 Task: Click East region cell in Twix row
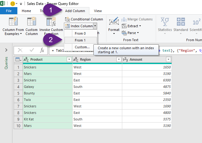click(97, 100)
